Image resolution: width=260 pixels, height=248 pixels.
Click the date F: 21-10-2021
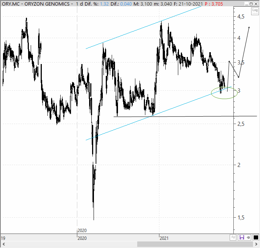(x=188, y=4)
